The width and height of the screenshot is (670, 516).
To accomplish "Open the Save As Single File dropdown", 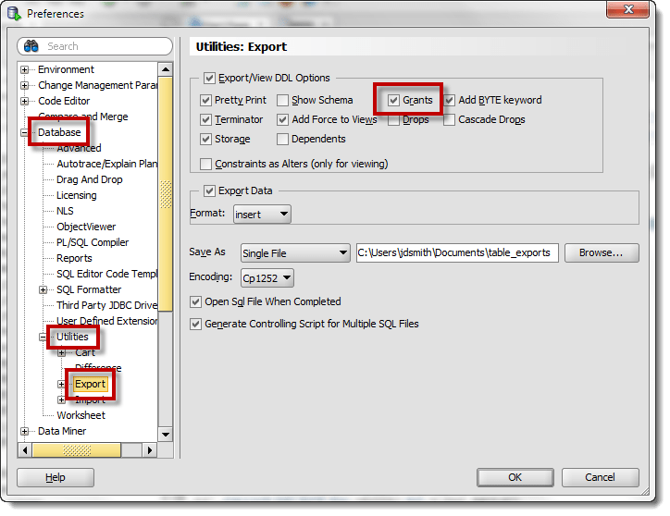I will coord(295,252).
